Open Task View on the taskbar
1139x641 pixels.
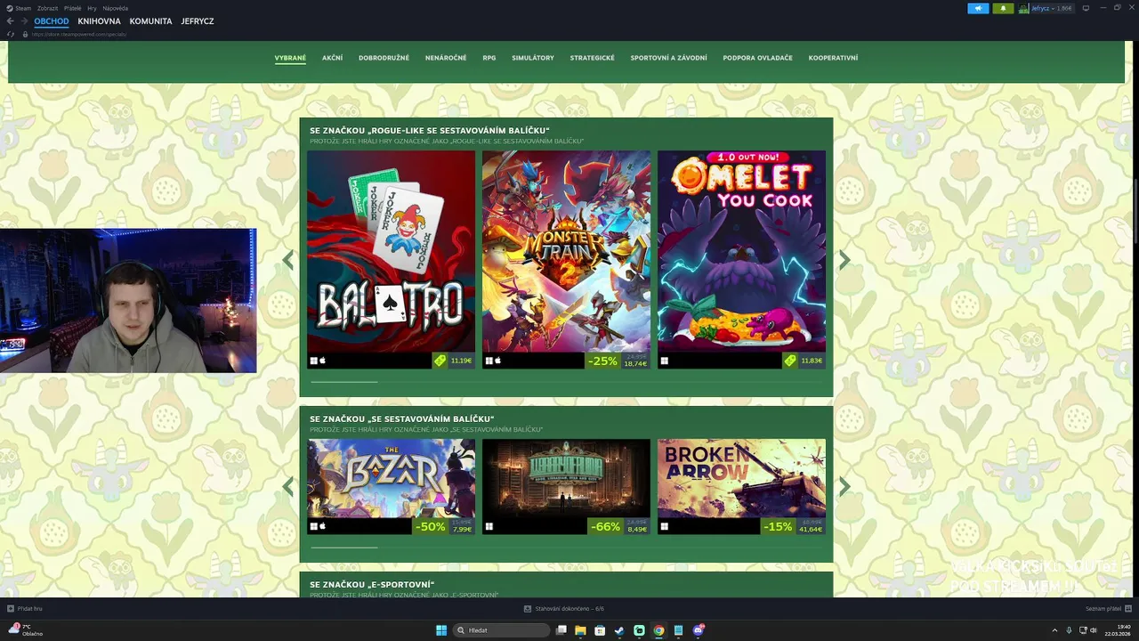(561, 630)
